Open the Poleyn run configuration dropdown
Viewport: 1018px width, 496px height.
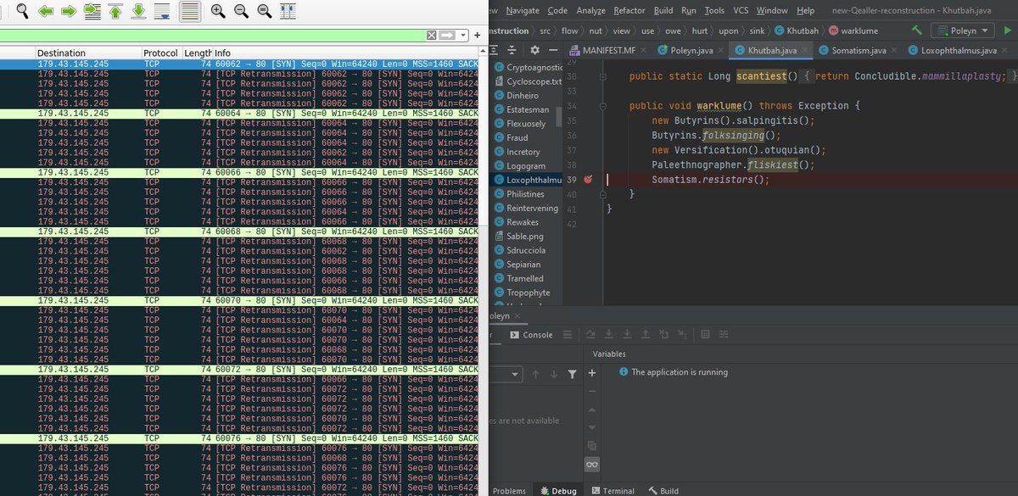click(x=963, y=31)
